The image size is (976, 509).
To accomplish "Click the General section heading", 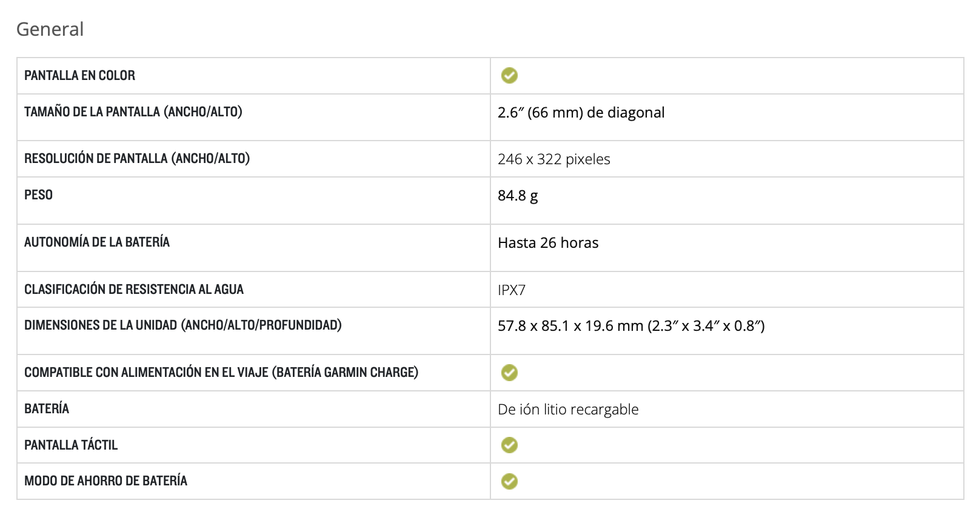I will [50, 29].
